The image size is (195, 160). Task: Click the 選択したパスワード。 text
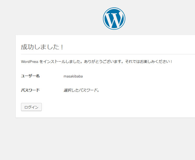coord(81,90)
